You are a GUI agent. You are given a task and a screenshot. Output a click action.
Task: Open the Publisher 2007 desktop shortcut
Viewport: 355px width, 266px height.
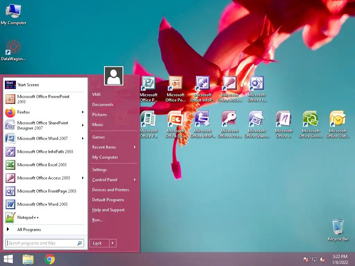pos(148,124)
